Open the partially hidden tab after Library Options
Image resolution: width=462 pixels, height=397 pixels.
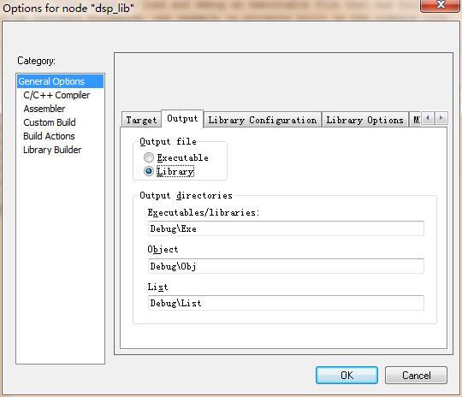point(416,120)
